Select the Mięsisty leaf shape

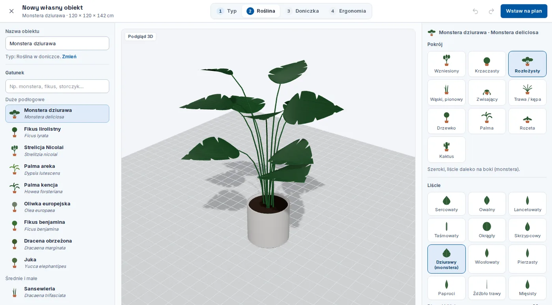coord(528,288)
